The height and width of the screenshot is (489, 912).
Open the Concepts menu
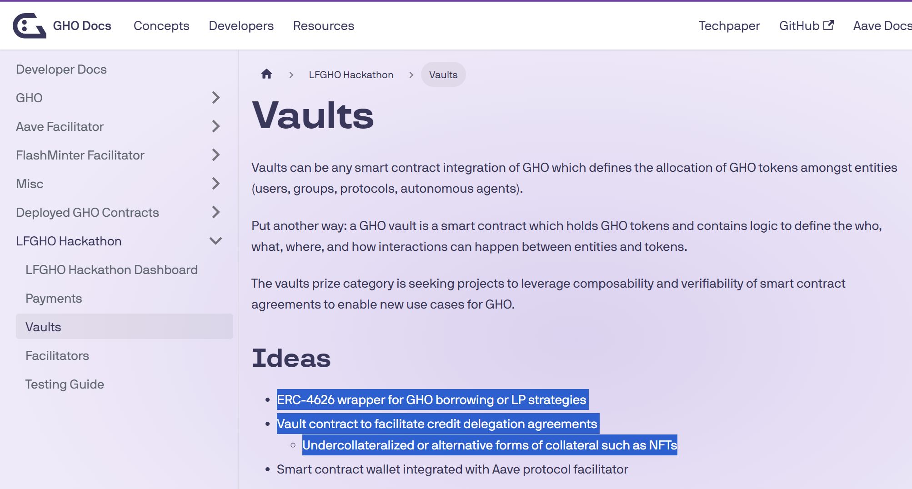click(161, 26)
